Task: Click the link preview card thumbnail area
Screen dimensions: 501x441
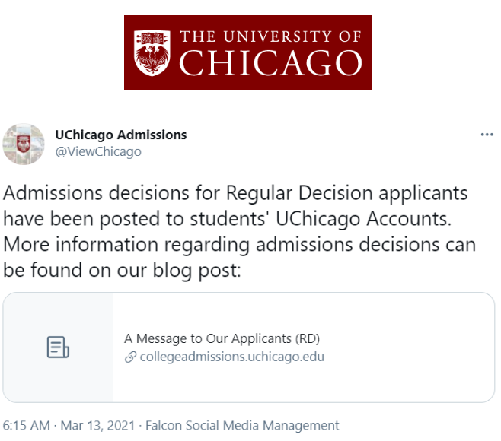Action: pos(58,347)
